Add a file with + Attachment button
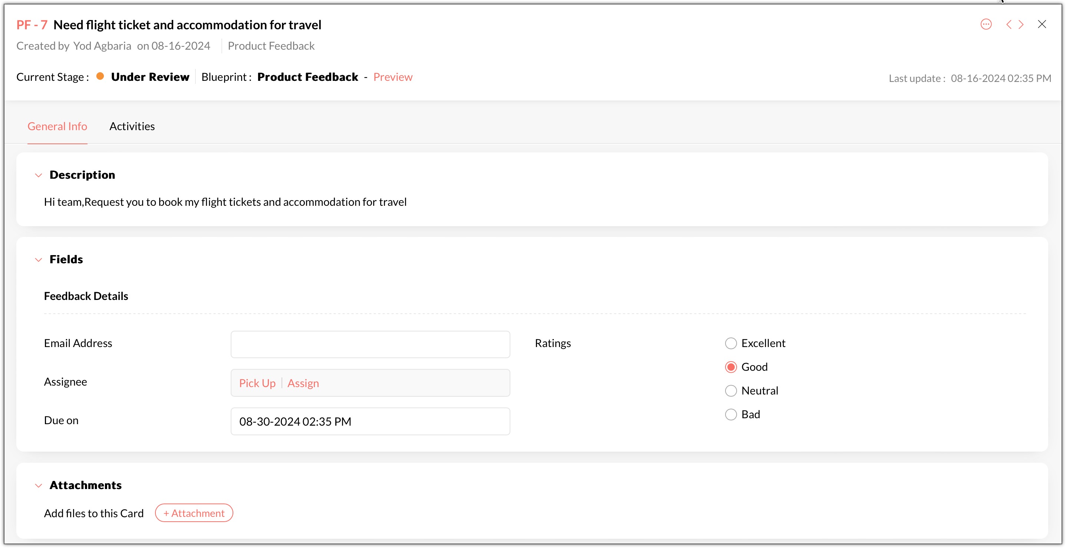The width and height of the screenshot is (1066, 548). 194,513
